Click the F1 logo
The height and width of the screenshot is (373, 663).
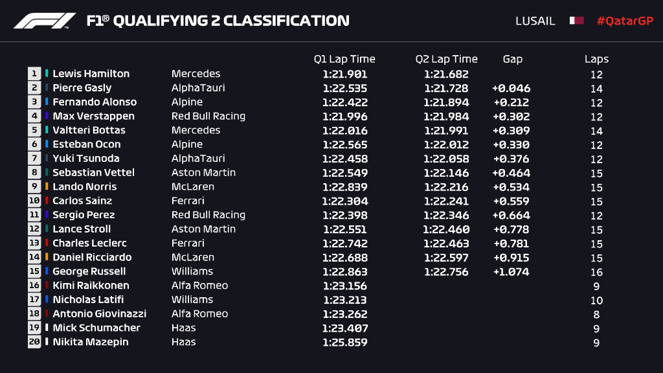(x=44, y=21)
